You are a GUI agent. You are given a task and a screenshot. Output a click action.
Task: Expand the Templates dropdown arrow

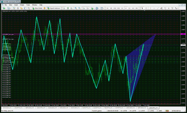pyautogui.click(x=104, y=8)
